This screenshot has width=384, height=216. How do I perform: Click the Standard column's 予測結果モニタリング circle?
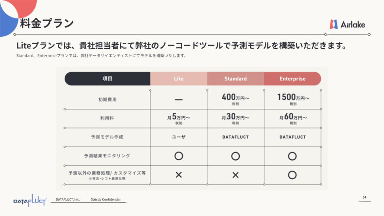point(236,156)
